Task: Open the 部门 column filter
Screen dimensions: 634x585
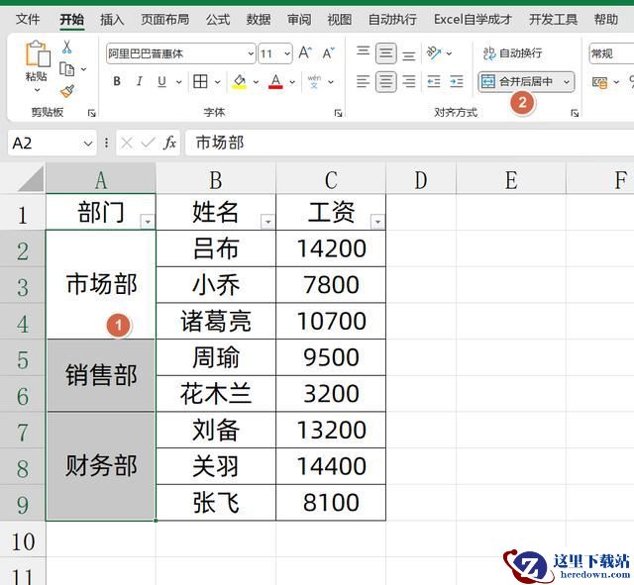Action: pos(148,222)
